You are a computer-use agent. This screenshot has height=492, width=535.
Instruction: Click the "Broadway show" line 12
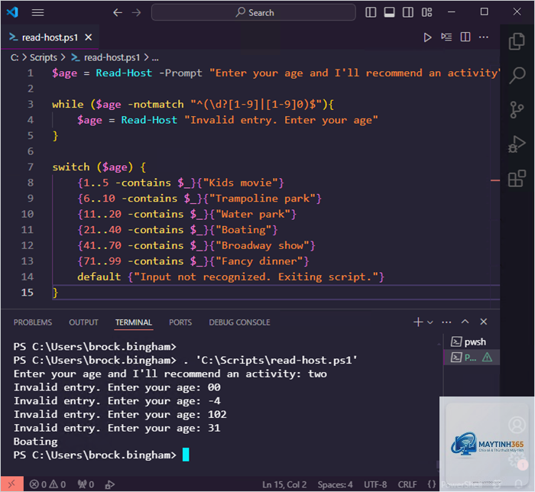click(196, 245)
